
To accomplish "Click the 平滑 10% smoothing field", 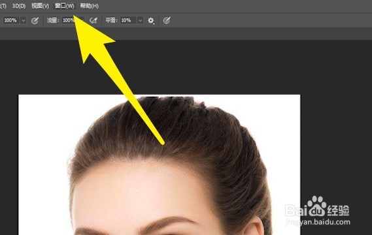I will click(128, 20).
